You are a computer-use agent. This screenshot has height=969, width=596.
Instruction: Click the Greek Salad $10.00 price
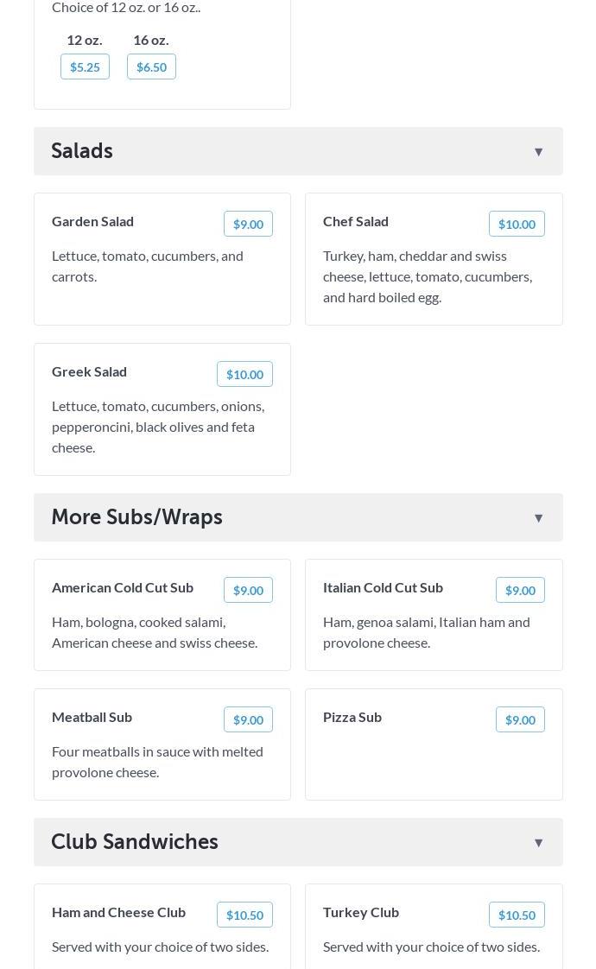244,375
